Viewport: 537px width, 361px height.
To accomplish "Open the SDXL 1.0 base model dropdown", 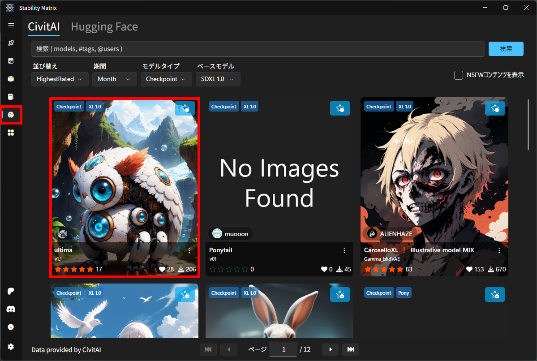I will click(218, 79).
